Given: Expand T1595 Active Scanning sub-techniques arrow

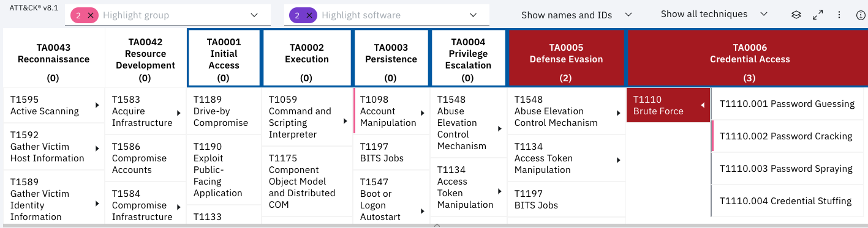Looking at the screenshot, I should pyautogui.click(x=97, y=106).
